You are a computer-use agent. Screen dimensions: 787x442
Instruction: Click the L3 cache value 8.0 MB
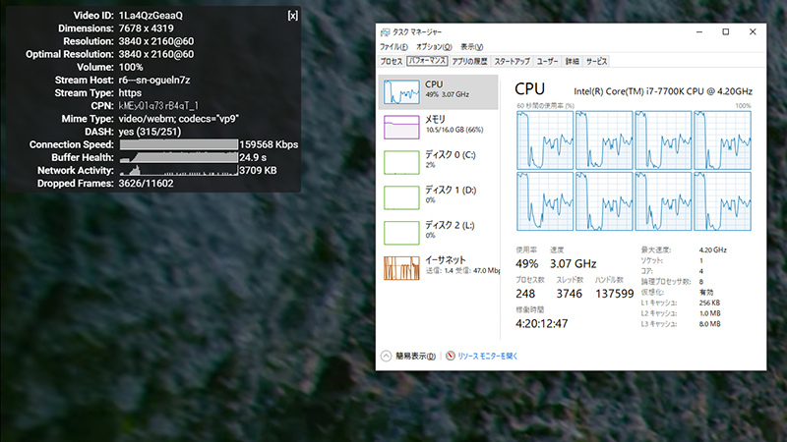[709, 324]
